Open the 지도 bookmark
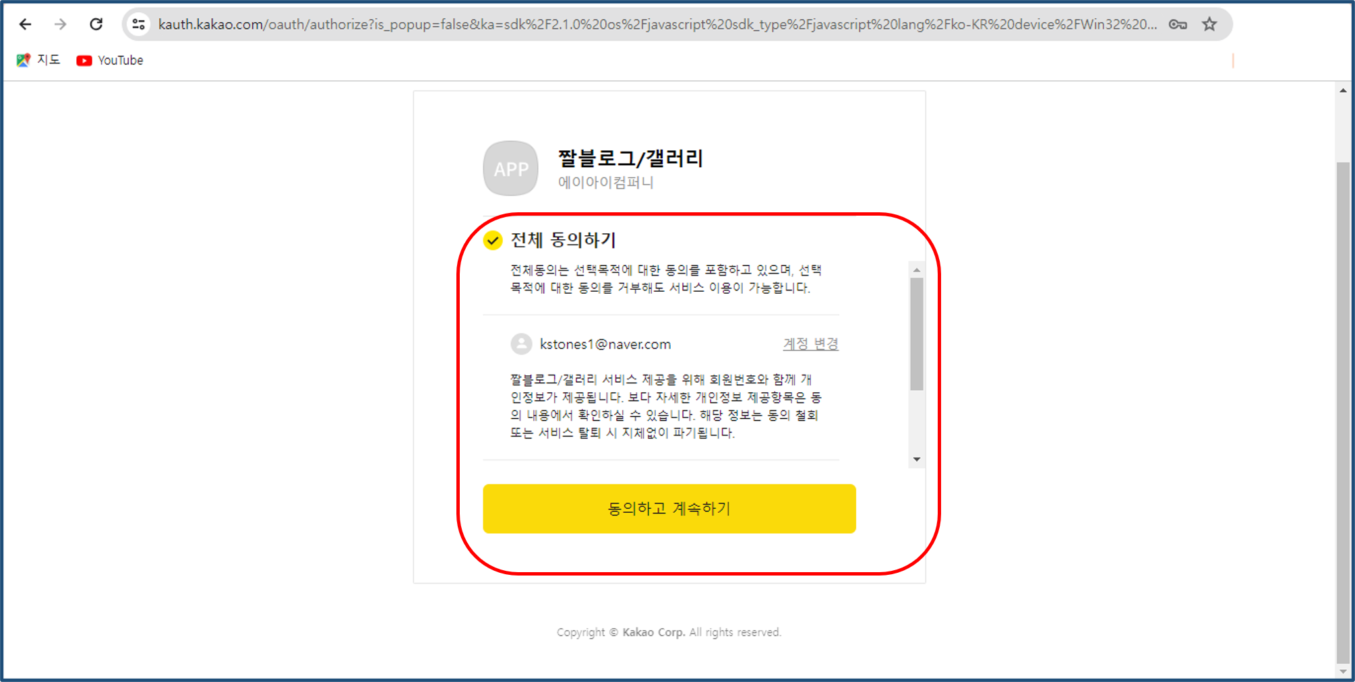The width and height of the screenshot is (1355, 682). (x=38, y=60)
